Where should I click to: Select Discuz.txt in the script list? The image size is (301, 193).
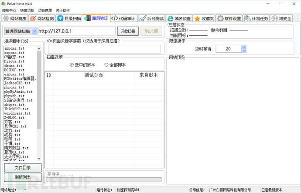click(14, 61)
